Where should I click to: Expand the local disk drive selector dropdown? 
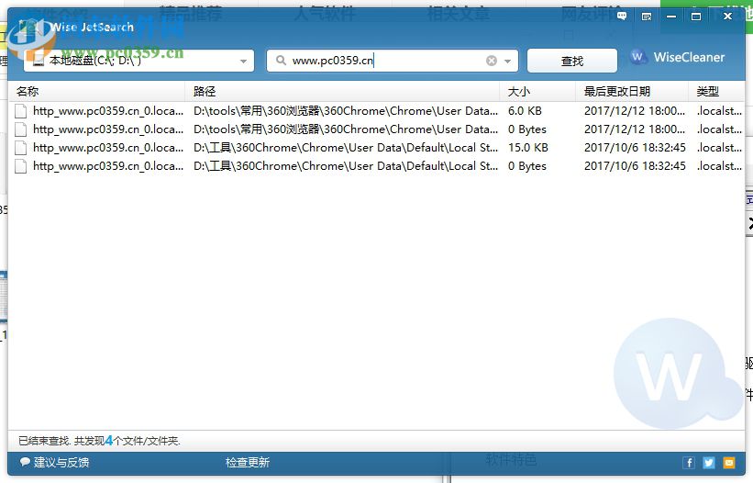243,61
